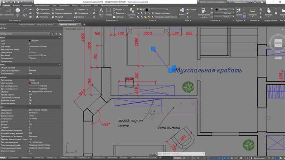The height and width of the screenshot is (160, 285).
Task: Click the Paste (Вставить) clipboard icon
Action: 268,12
